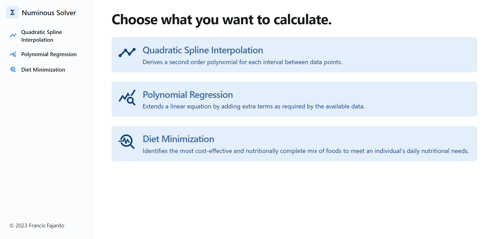Click the sigma logo icon

[12, 12]
